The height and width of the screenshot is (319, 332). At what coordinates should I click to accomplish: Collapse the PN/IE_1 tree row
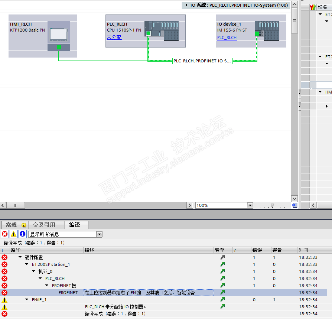[x=27, y=300]
